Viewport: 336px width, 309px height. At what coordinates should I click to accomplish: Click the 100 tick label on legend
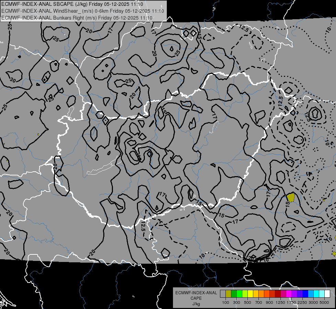pos(225,302)
